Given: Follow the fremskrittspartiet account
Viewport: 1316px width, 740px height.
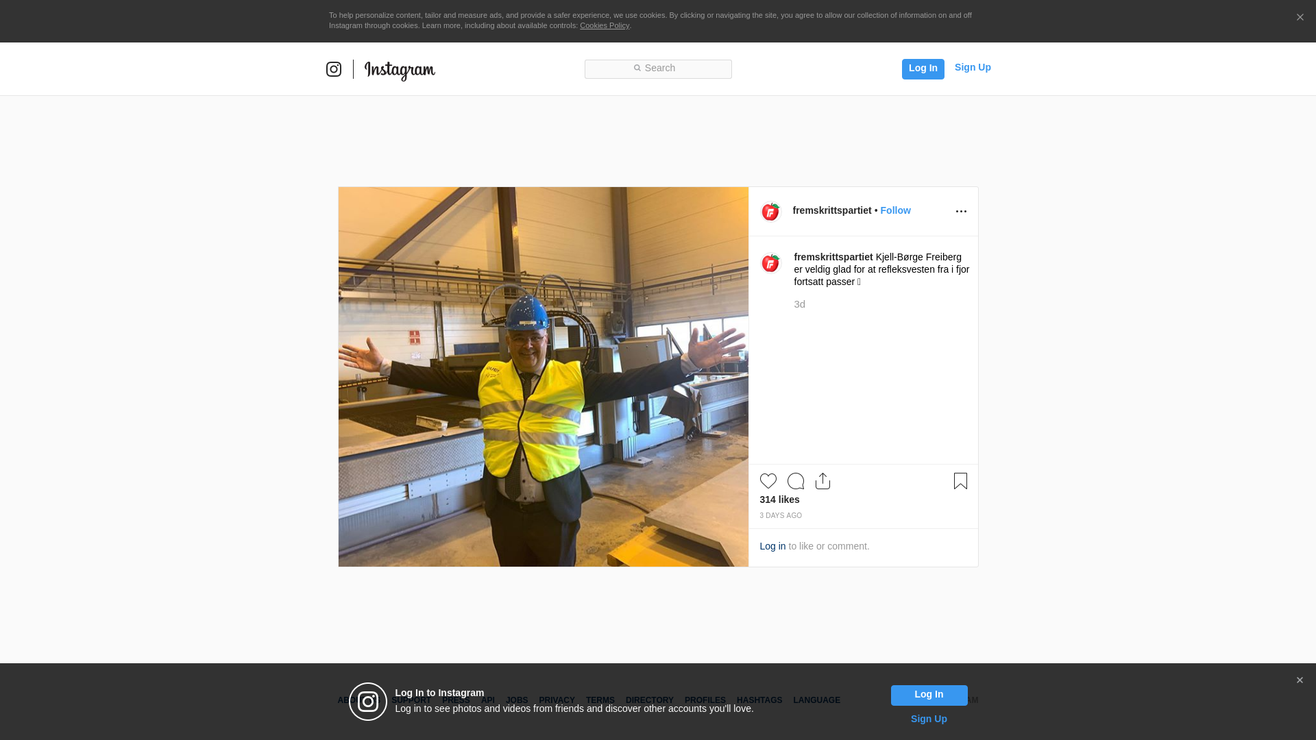Looking at the screenshot, I should point(895,210).
